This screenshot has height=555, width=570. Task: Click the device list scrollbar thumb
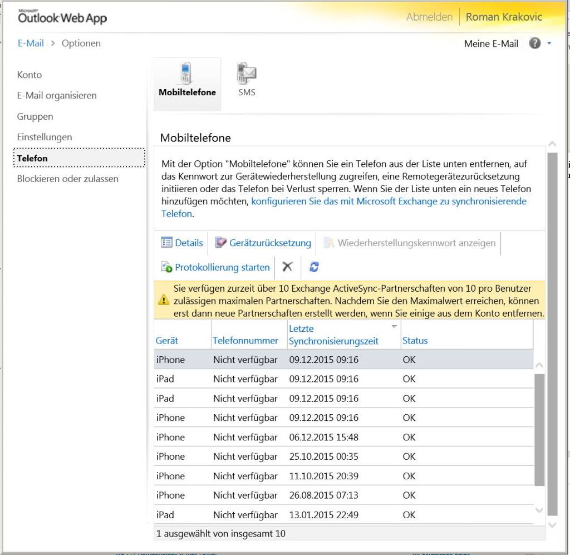(539, 430)
